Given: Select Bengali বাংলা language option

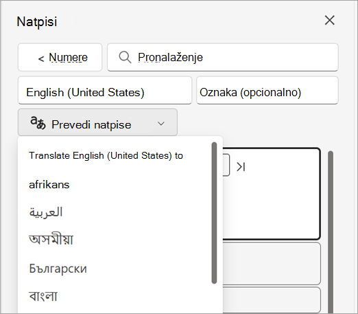Looking at the screenshot, I should coord(43,296).
